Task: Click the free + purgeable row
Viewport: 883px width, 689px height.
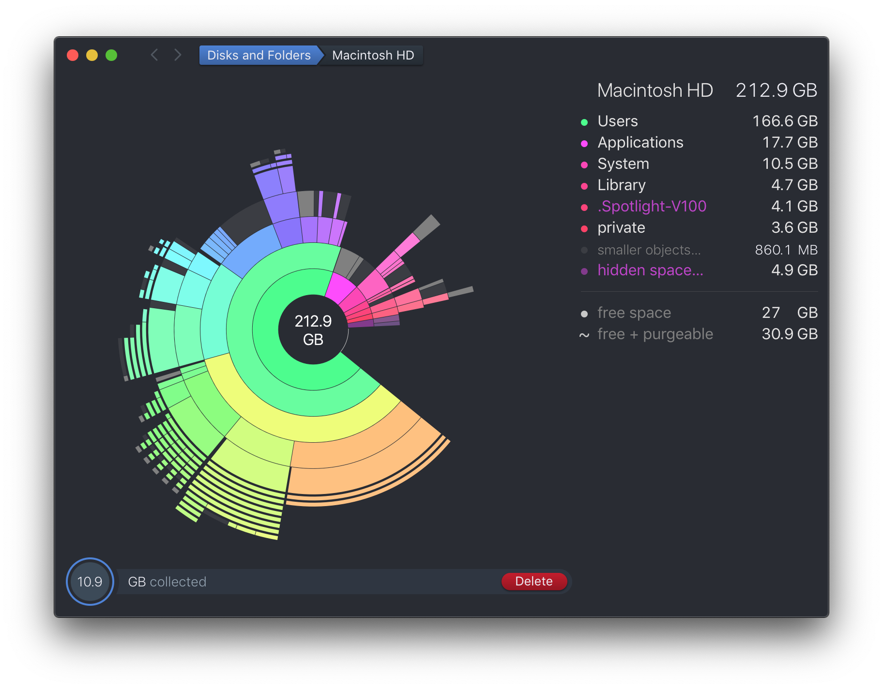Action: (655, 334)
